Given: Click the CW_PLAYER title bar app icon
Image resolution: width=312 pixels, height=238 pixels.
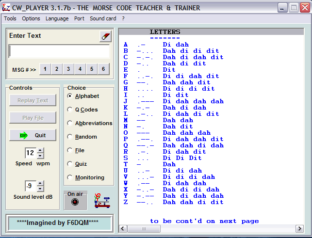Looking at the screenshot, I should [x=6, y=7].
